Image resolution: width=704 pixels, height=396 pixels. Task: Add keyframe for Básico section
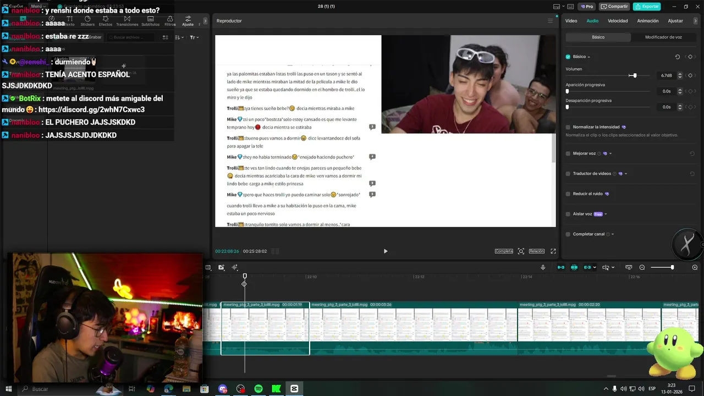click(x=690, y=57)
